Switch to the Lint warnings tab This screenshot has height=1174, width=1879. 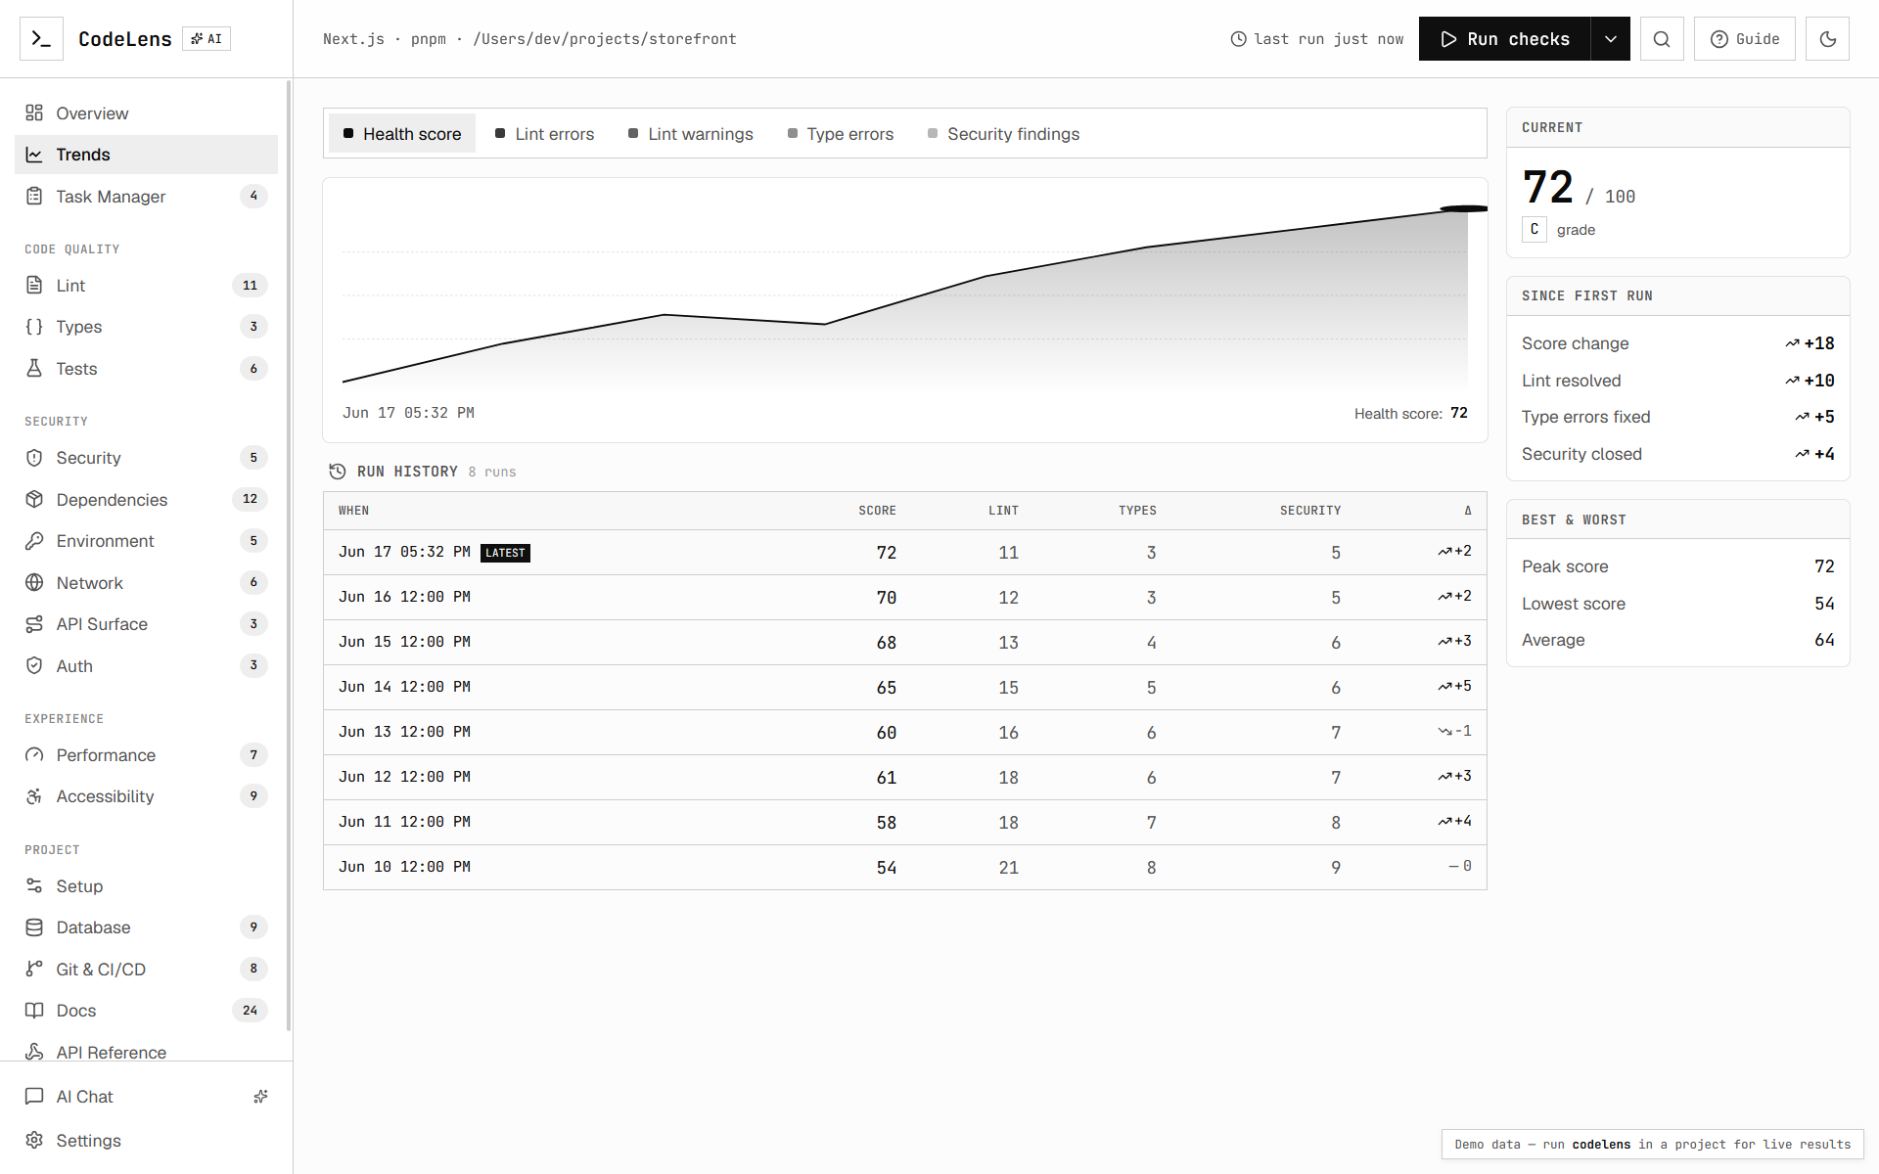(691, 134)
